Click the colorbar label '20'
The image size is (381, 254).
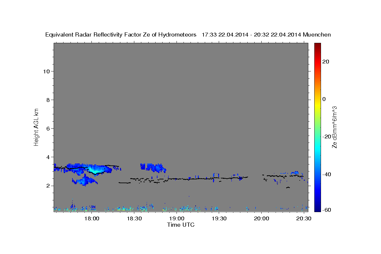click(326, 62)
